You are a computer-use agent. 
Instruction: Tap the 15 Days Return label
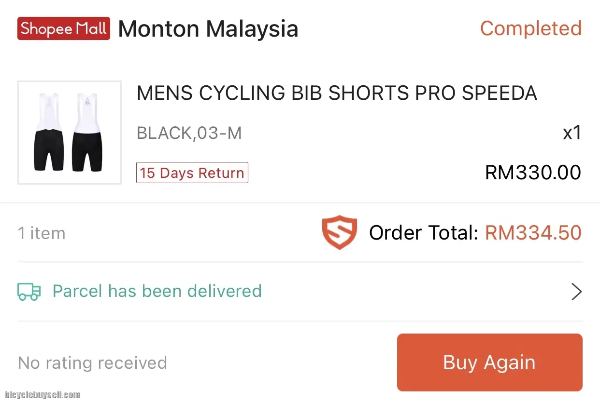tap(192, 173)
